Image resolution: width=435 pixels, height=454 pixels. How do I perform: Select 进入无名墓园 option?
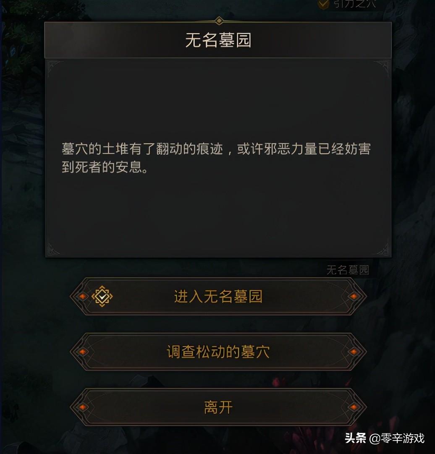point(218,296)
